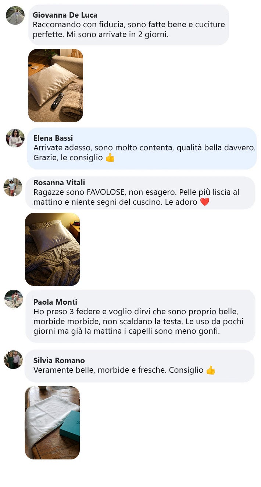Open the name link Rosanna Vitali
This screenshot has height=487, width=261.
pyautogui.click(x=59, y=183)
